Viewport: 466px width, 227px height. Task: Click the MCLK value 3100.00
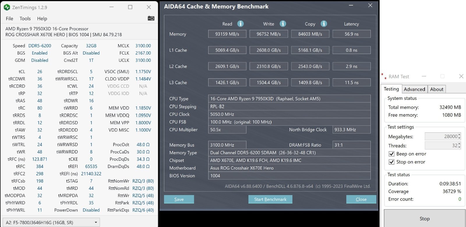click(x=143, y=46)
